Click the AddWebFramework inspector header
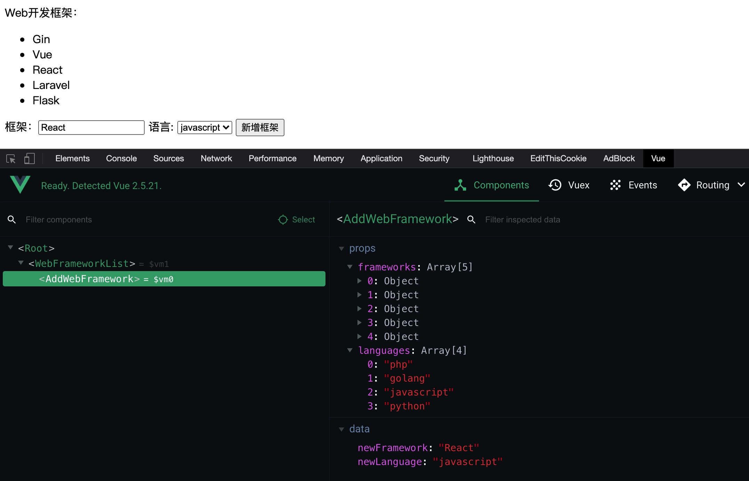This screenshot has height=481, width=749. coord(398,219)
